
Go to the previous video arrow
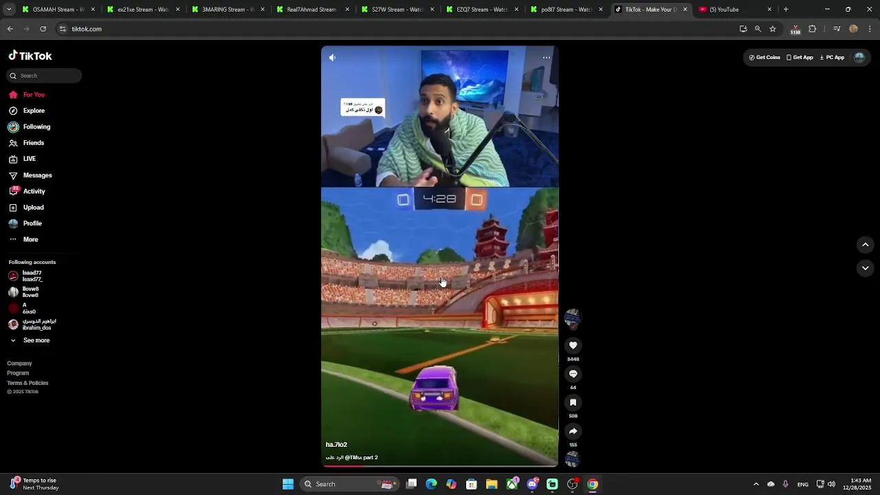[x=865, y=245]
